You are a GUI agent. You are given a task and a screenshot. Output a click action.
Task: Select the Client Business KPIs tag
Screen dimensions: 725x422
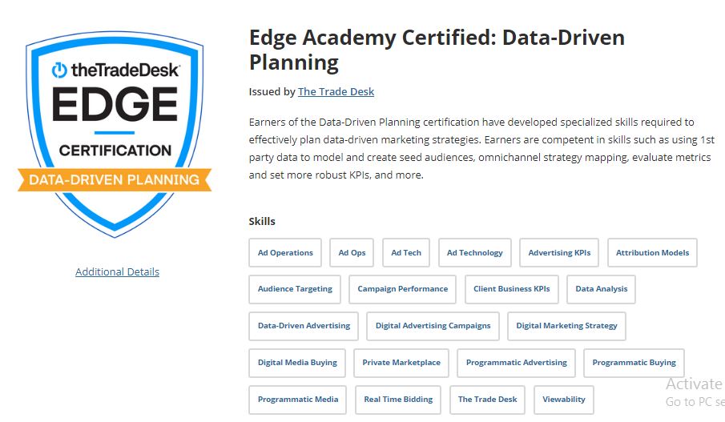point(511,289)
